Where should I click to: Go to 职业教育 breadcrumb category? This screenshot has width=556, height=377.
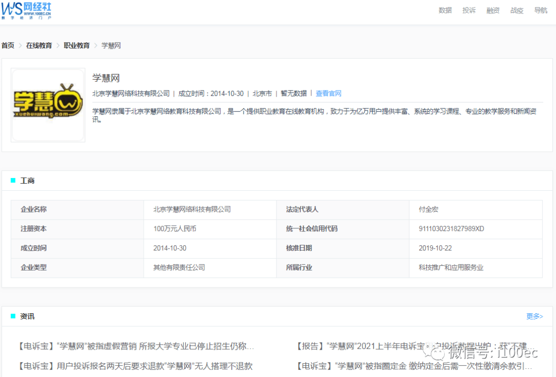pos(77,45)
